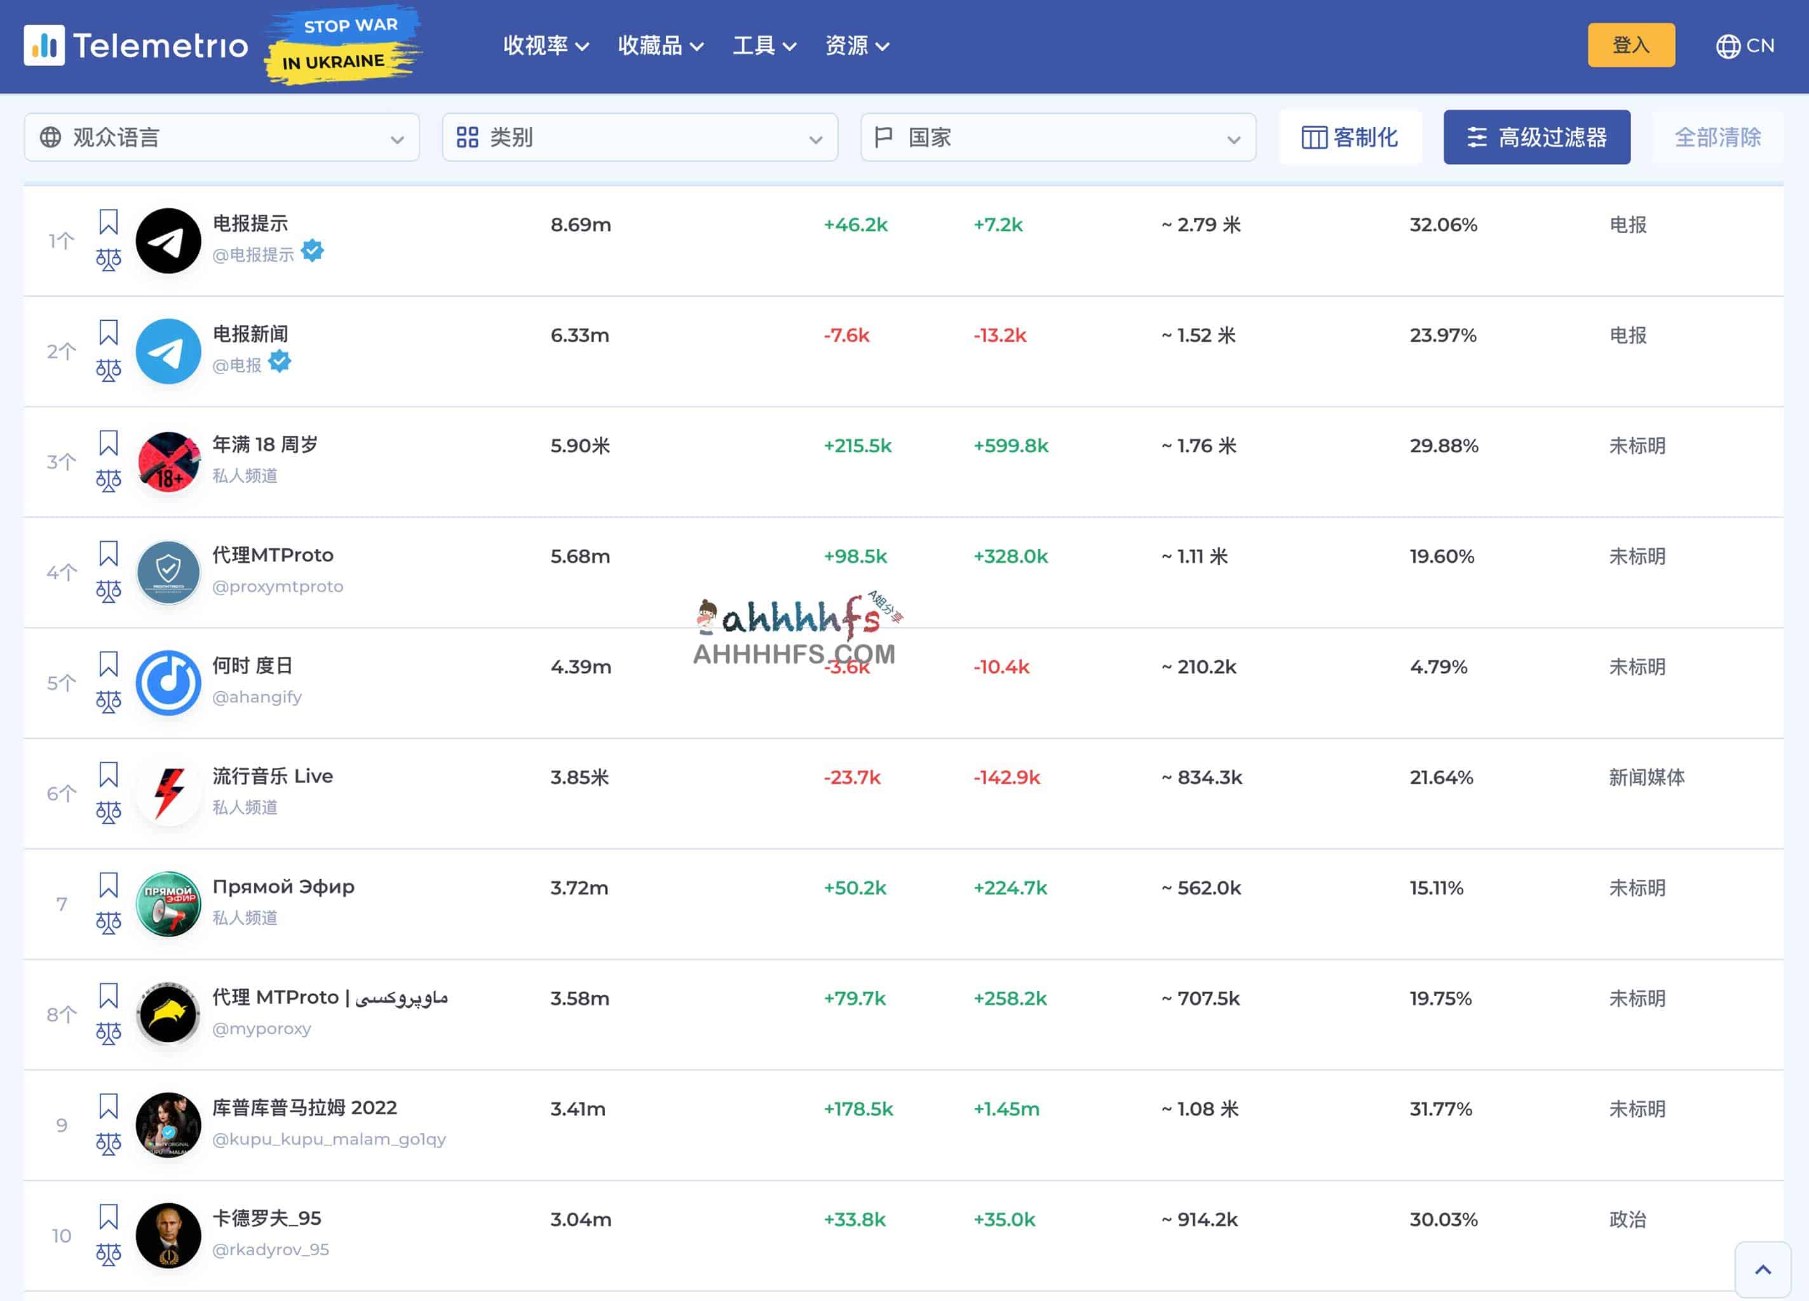The image size is (1809, 1301).
Task: Open Прямой Эфир channel name
Action: click(283, 886)
